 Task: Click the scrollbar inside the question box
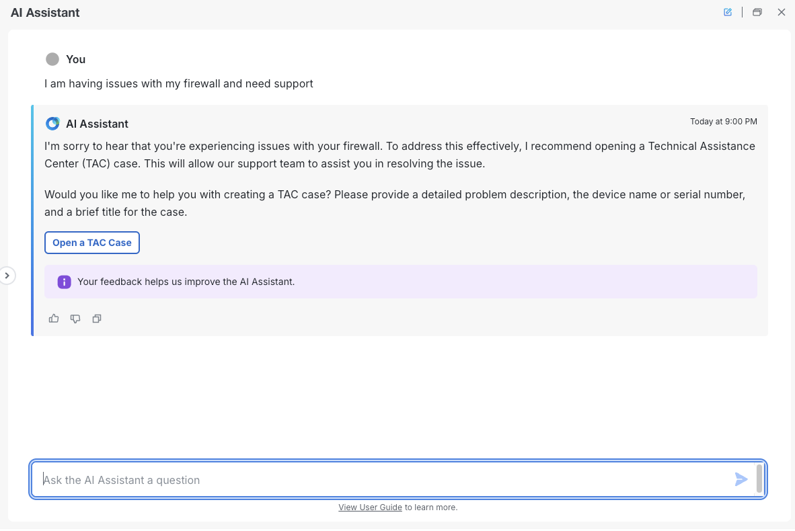tap(759, 479)
